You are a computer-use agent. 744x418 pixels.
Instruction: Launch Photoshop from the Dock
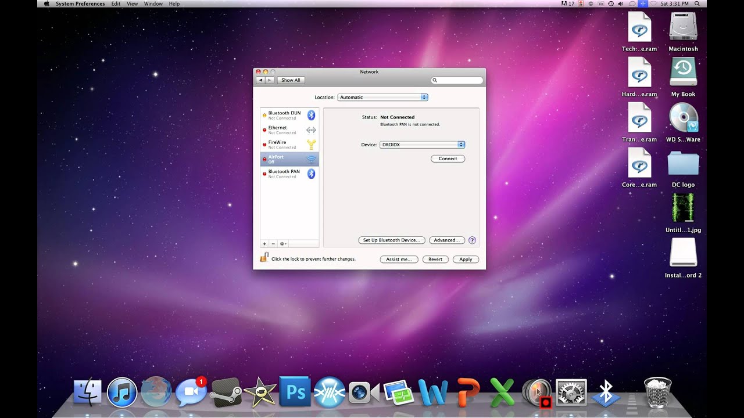(x=295, y=392)
